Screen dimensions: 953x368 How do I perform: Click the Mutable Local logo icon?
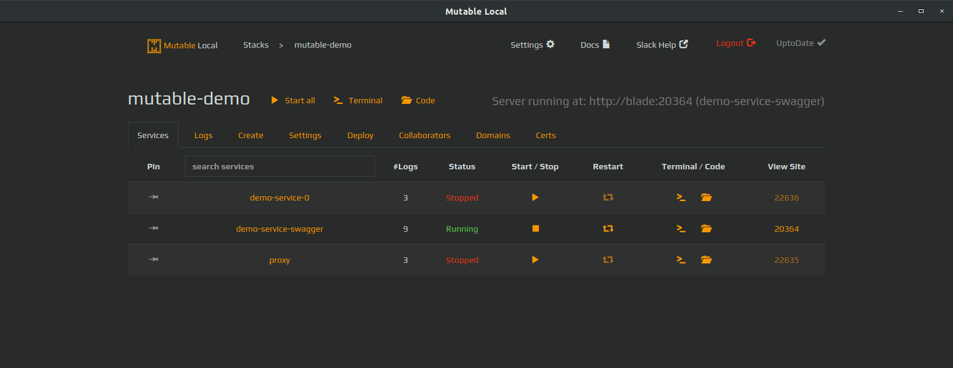154,45
